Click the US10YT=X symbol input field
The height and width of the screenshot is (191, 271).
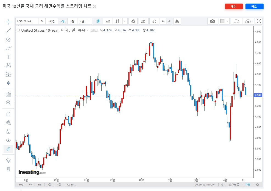27,21
